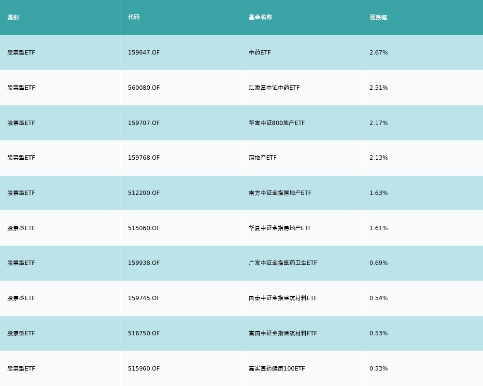Click fund name 华宝中证800地产ETF
Image resolution: width=483 pixels, height=386 pixels.
pyautogui.click(x=277, y=123)
